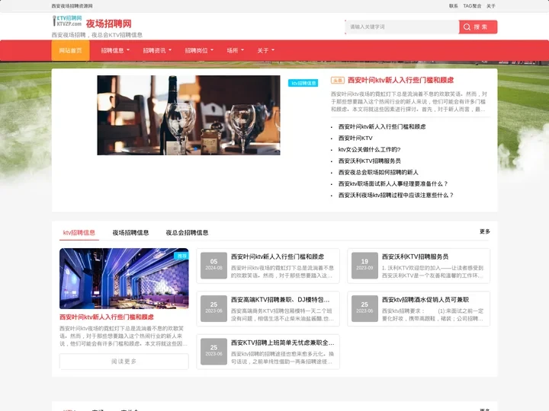Open list item 西安叶问KTV

point(355,138)
